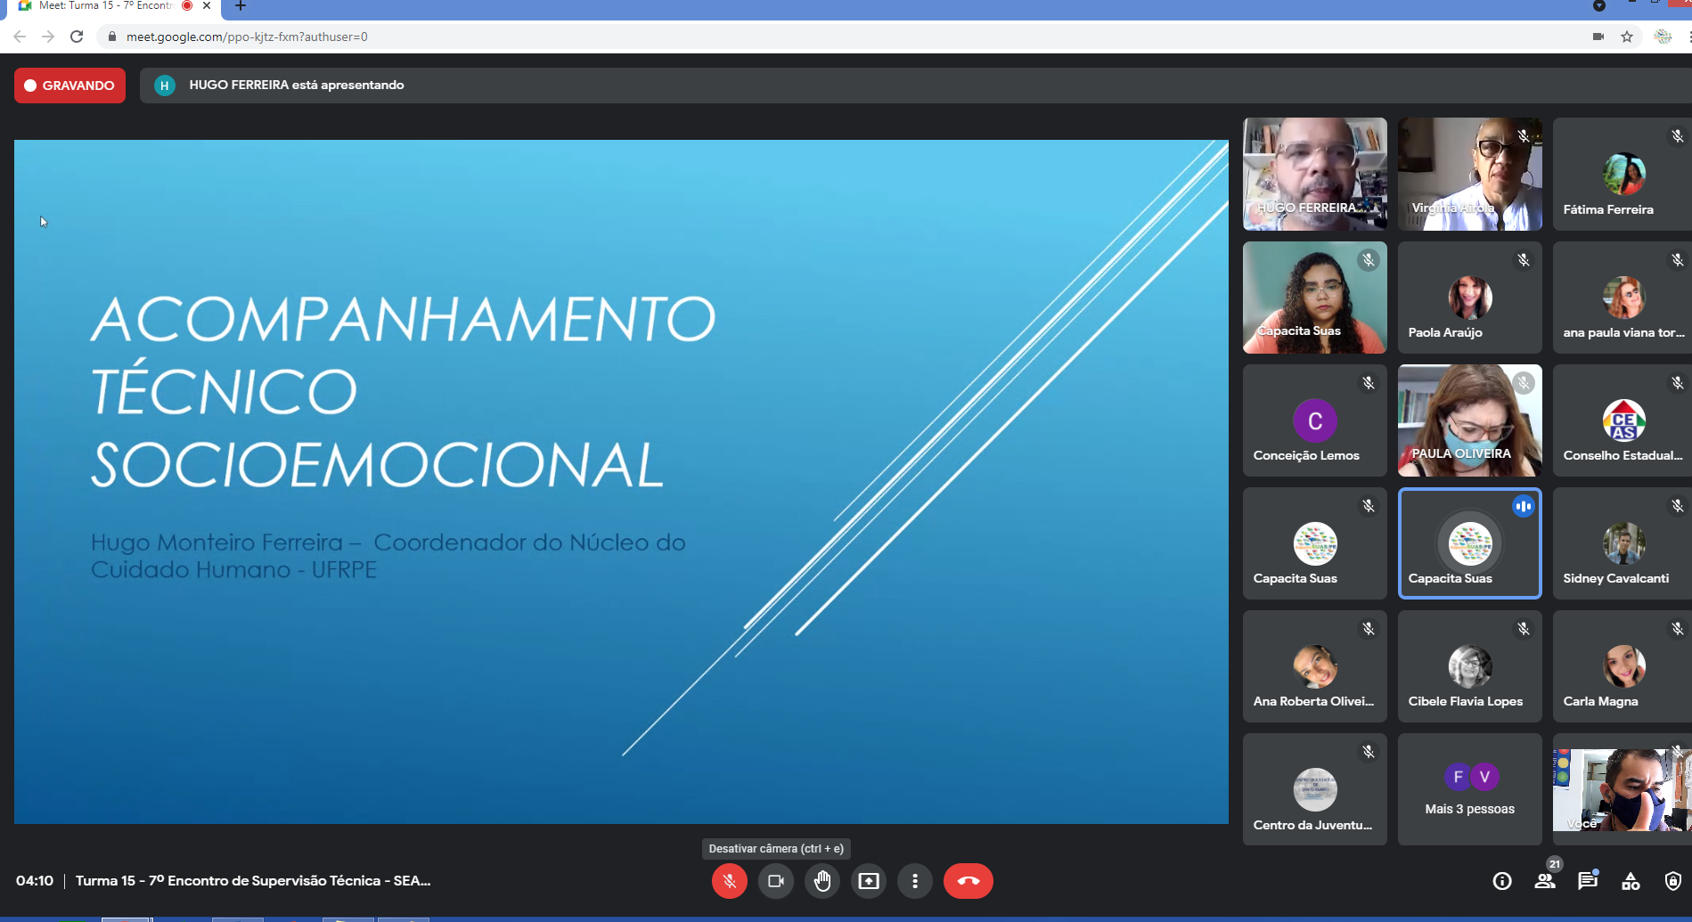
Task: Turn off the camera in bottom toolbar
Action: tap(775, 881)
